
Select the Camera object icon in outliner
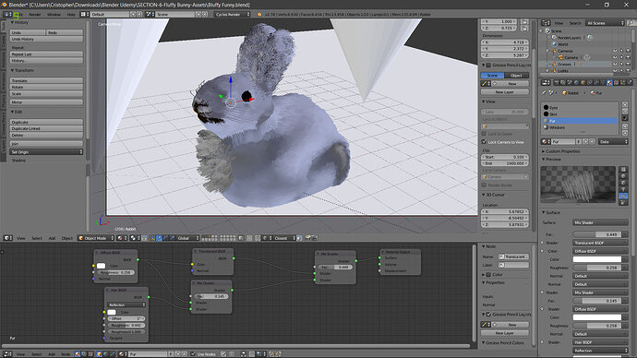point(561,57)
